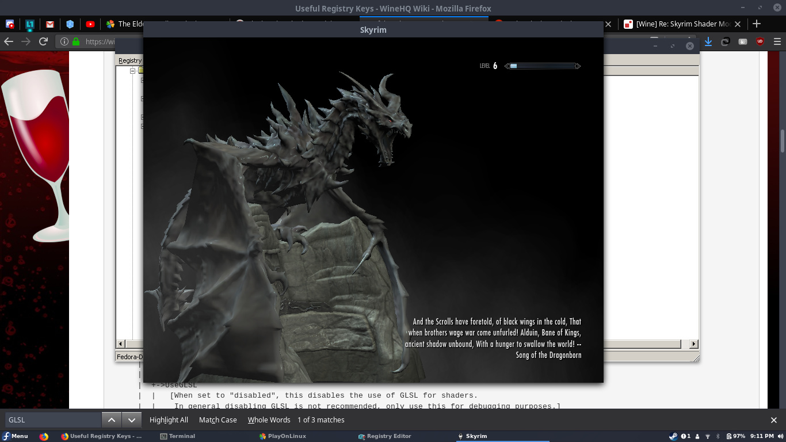Click the Skyrim window title bar
The image size is (786, 442).
[373, 30]
